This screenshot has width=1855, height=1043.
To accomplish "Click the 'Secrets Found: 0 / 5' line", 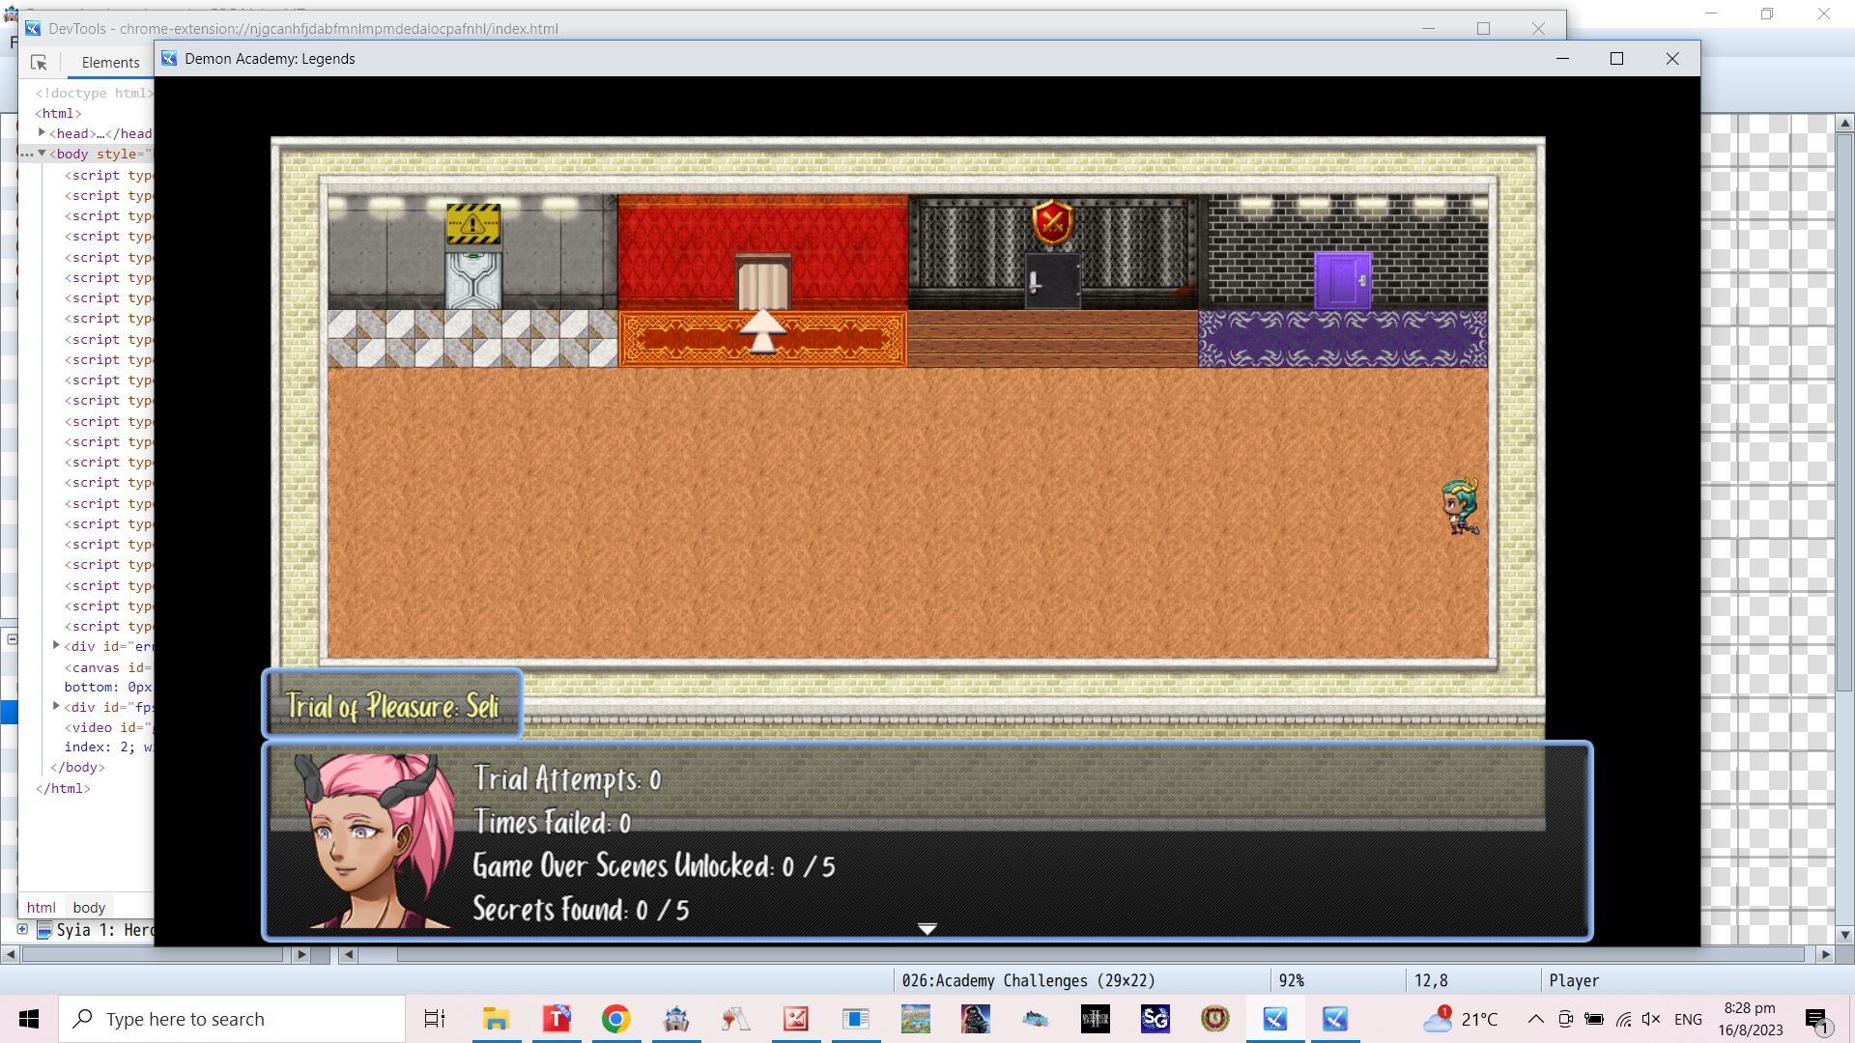I will click(581, 910).
